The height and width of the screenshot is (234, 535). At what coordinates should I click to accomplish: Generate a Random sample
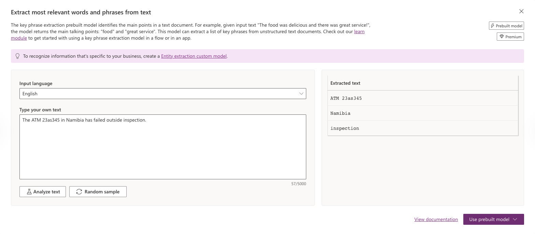[x=98, y=192]
